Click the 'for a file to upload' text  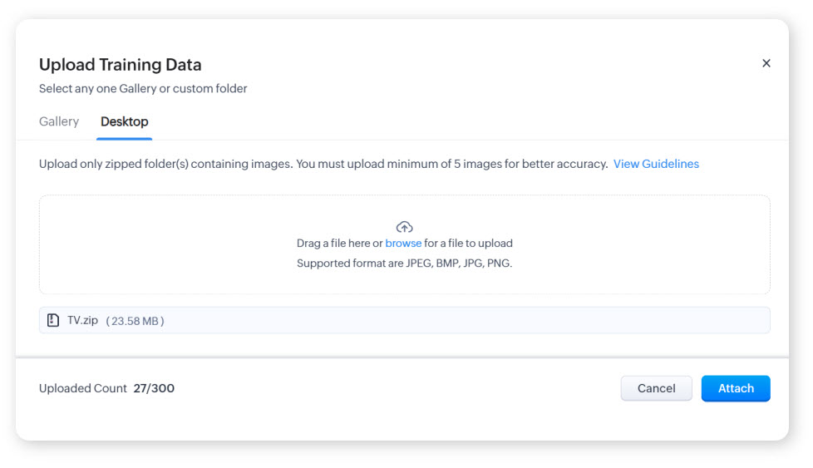click(x=469, y=244)
